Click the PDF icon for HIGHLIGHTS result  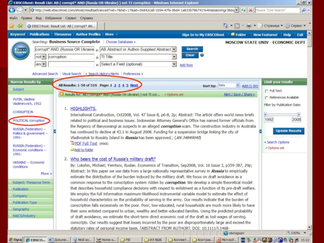click(x=72, y=143)
